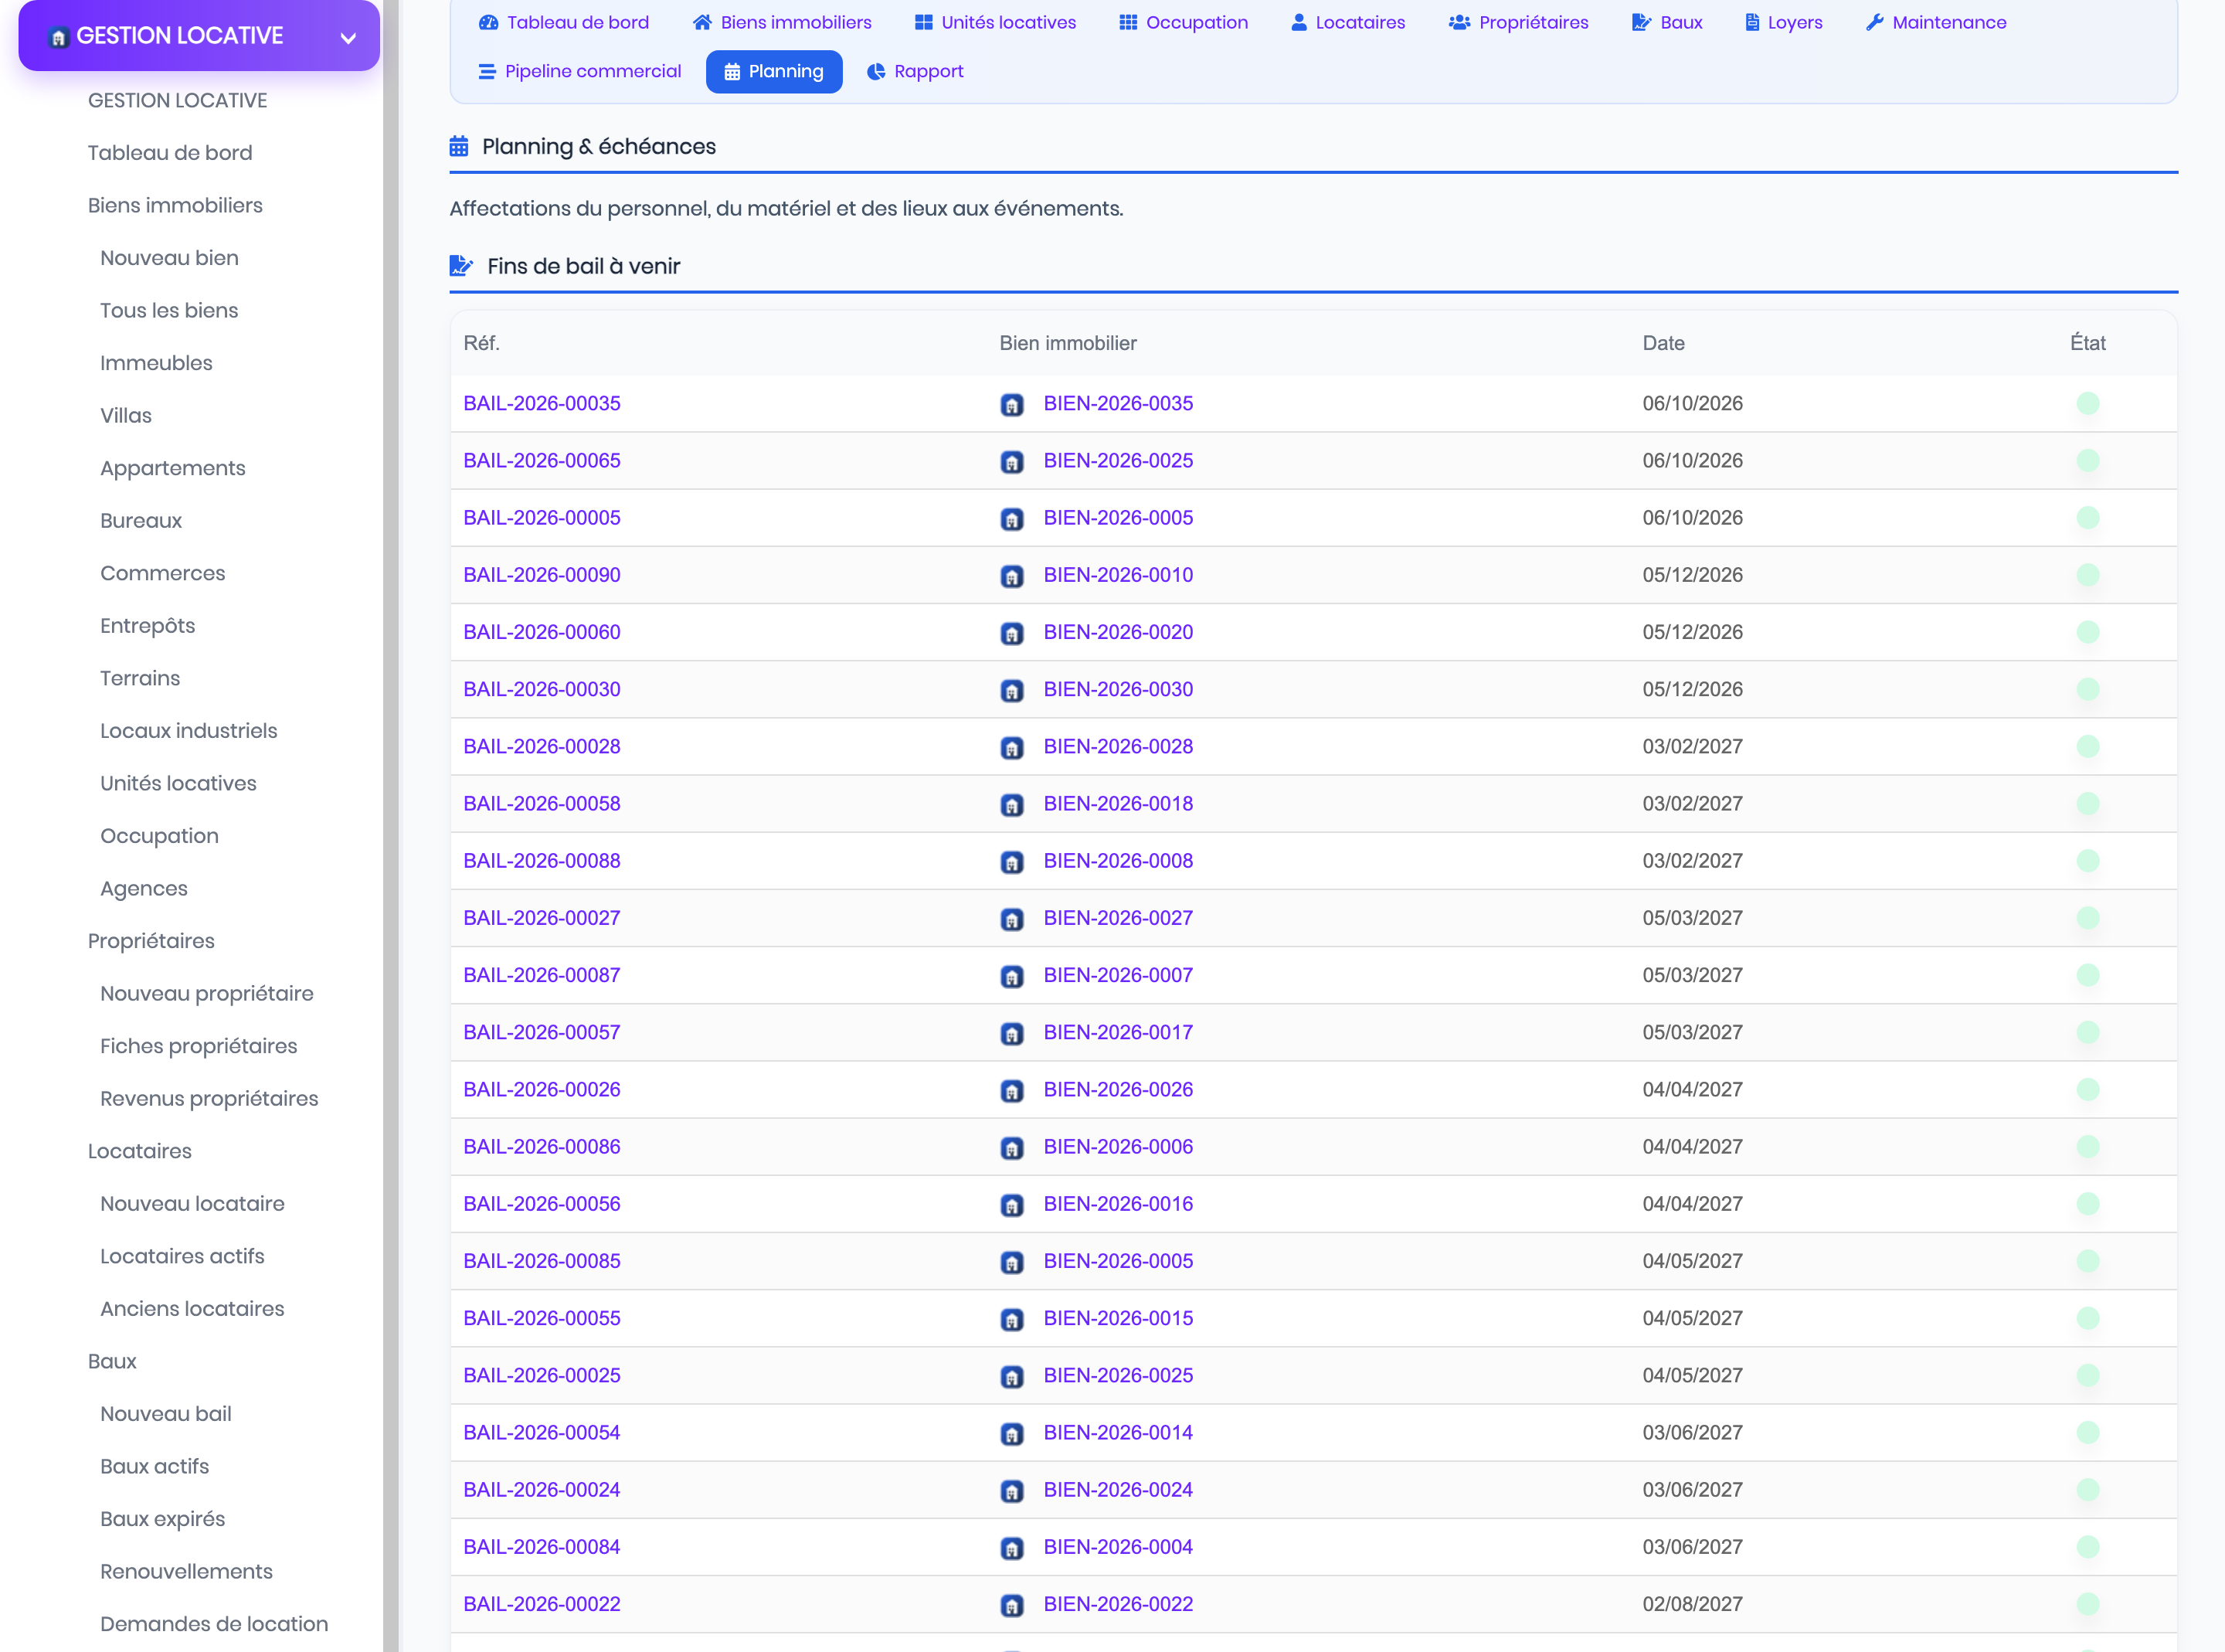Open Agences in sidebar
Viewport: 2225px width, 1652px height.
point(144,889)
